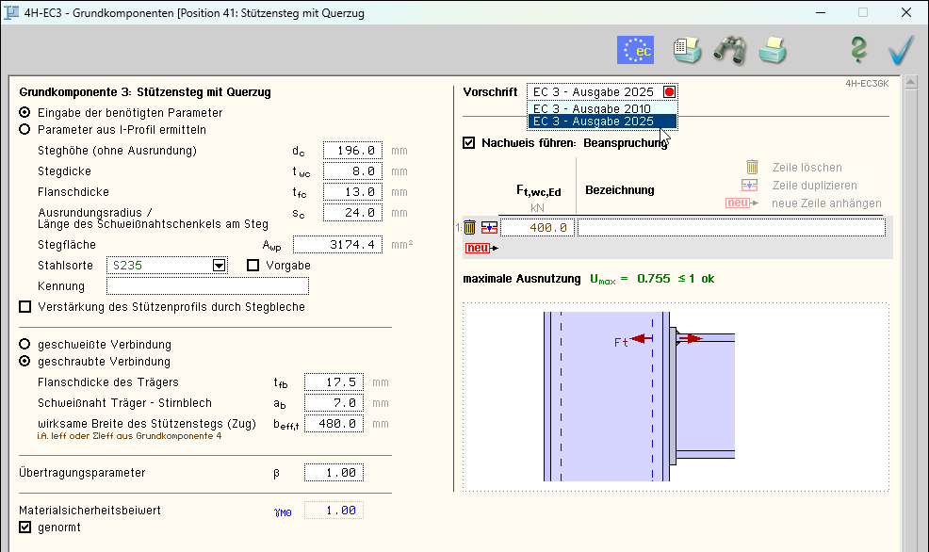Open the Eurocode EC settings icon

[635, 50]
